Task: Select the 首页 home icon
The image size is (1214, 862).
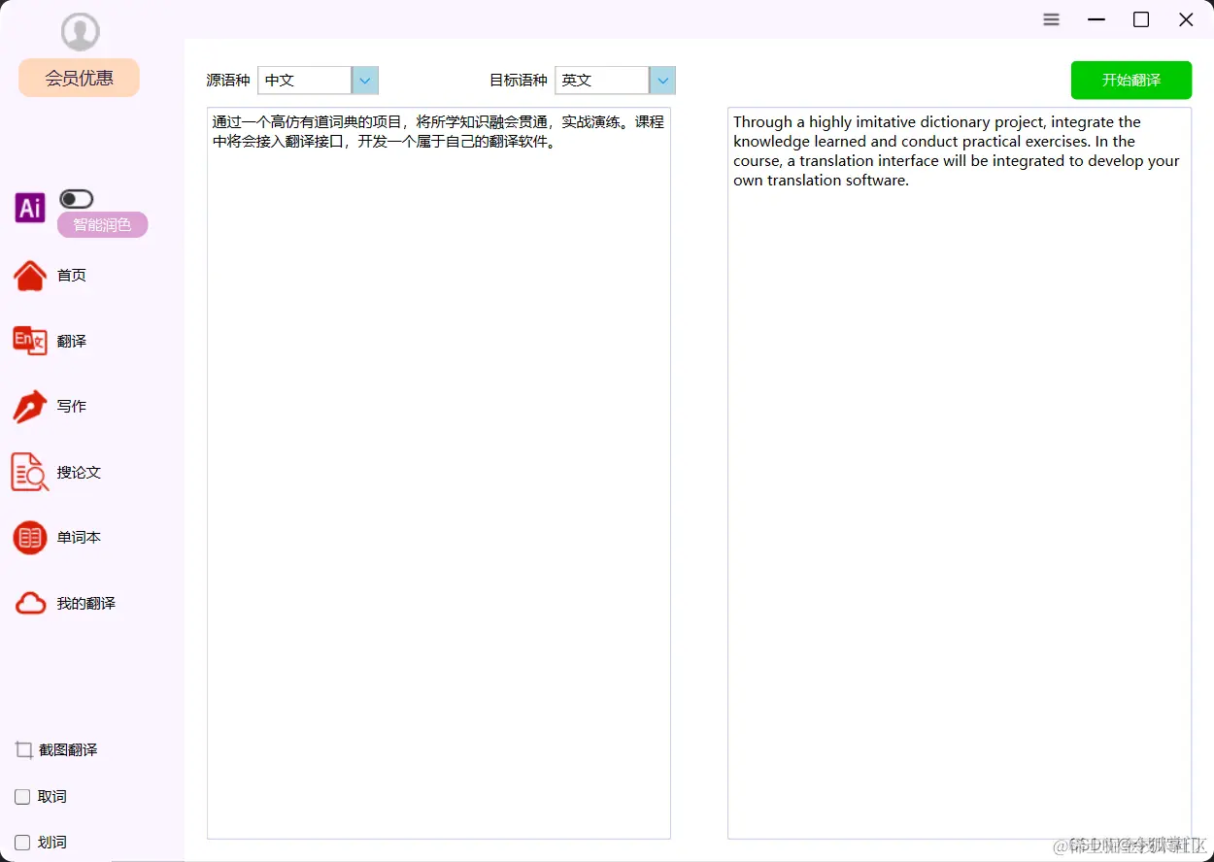Action: [30, 275]
